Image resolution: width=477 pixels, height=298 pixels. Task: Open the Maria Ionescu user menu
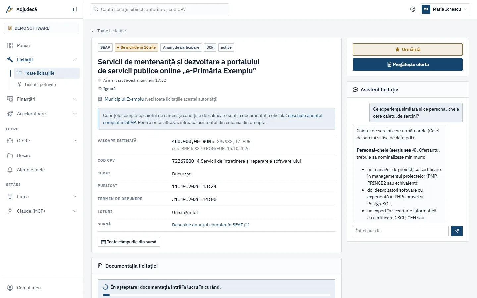(445, 9)
